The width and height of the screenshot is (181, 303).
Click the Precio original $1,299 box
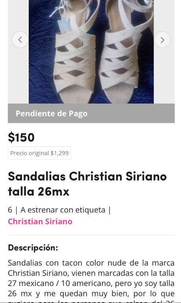coord(39,153)
